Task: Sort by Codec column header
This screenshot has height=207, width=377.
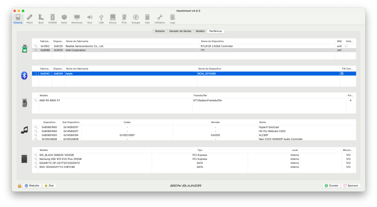Action: [127, 122]
